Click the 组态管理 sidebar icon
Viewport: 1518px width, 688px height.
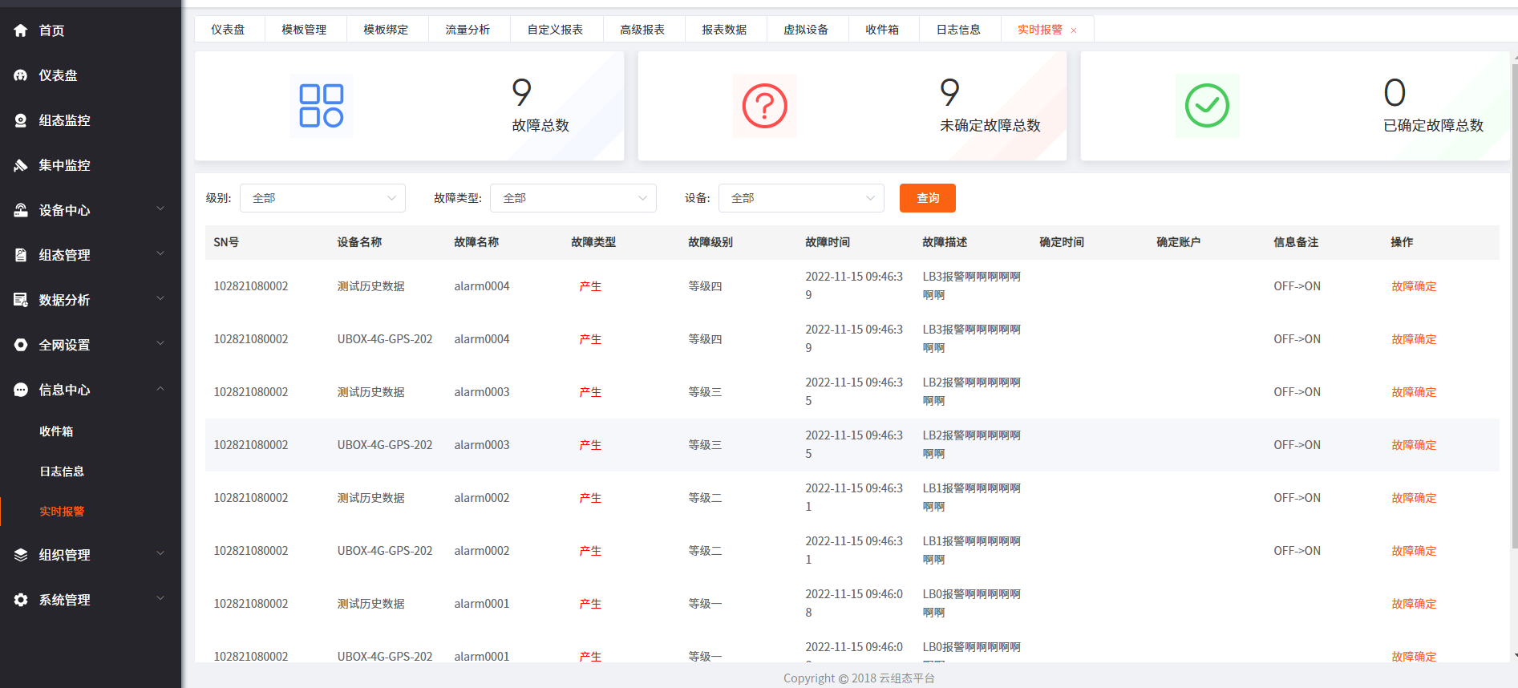(21, 255)
